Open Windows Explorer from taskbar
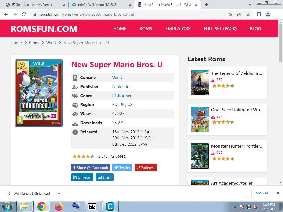 click(x=25, y=206)
